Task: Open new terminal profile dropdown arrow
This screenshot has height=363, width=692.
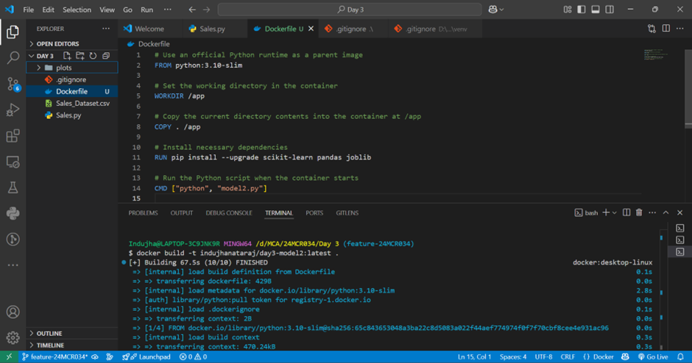Action: pyautogui.click(x=614, y=213)
